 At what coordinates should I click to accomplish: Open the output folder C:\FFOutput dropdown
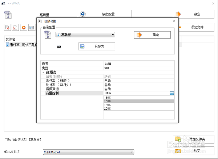point(88,152)
